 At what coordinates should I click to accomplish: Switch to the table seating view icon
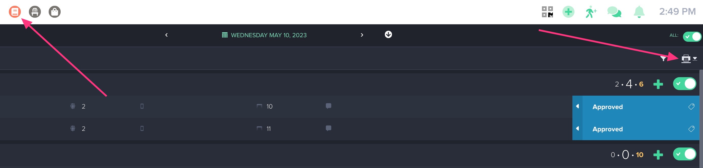pyautogui.click(x=35, y=12)
